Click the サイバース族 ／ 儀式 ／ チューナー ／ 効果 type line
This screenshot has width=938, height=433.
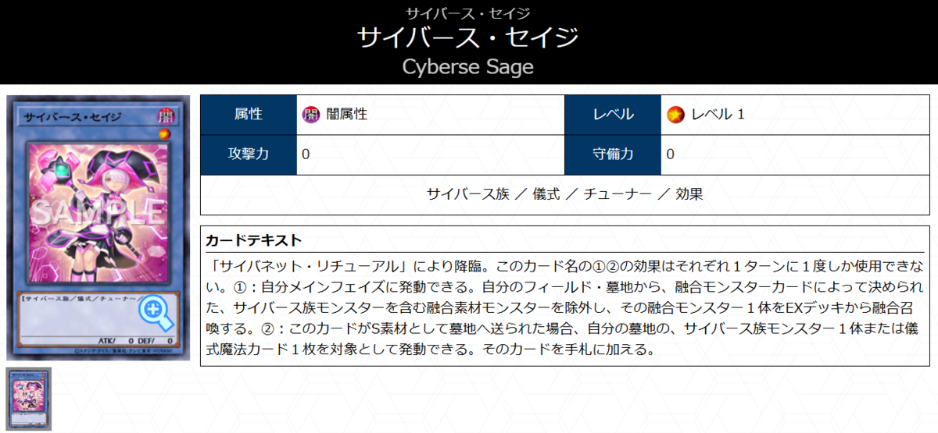[x=565, y=194]
